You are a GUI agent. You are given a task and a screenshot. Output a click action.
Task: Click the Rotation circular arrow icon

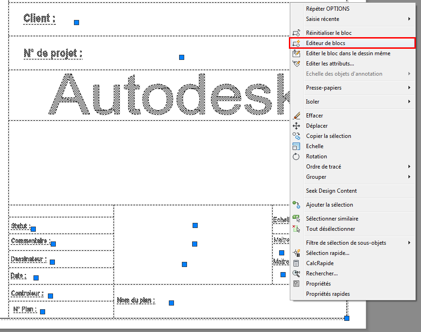point(296,156)
